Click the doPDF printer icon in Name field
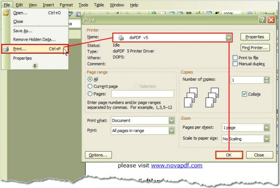Screen dimensions: 280x188 [x=121, y=37]
